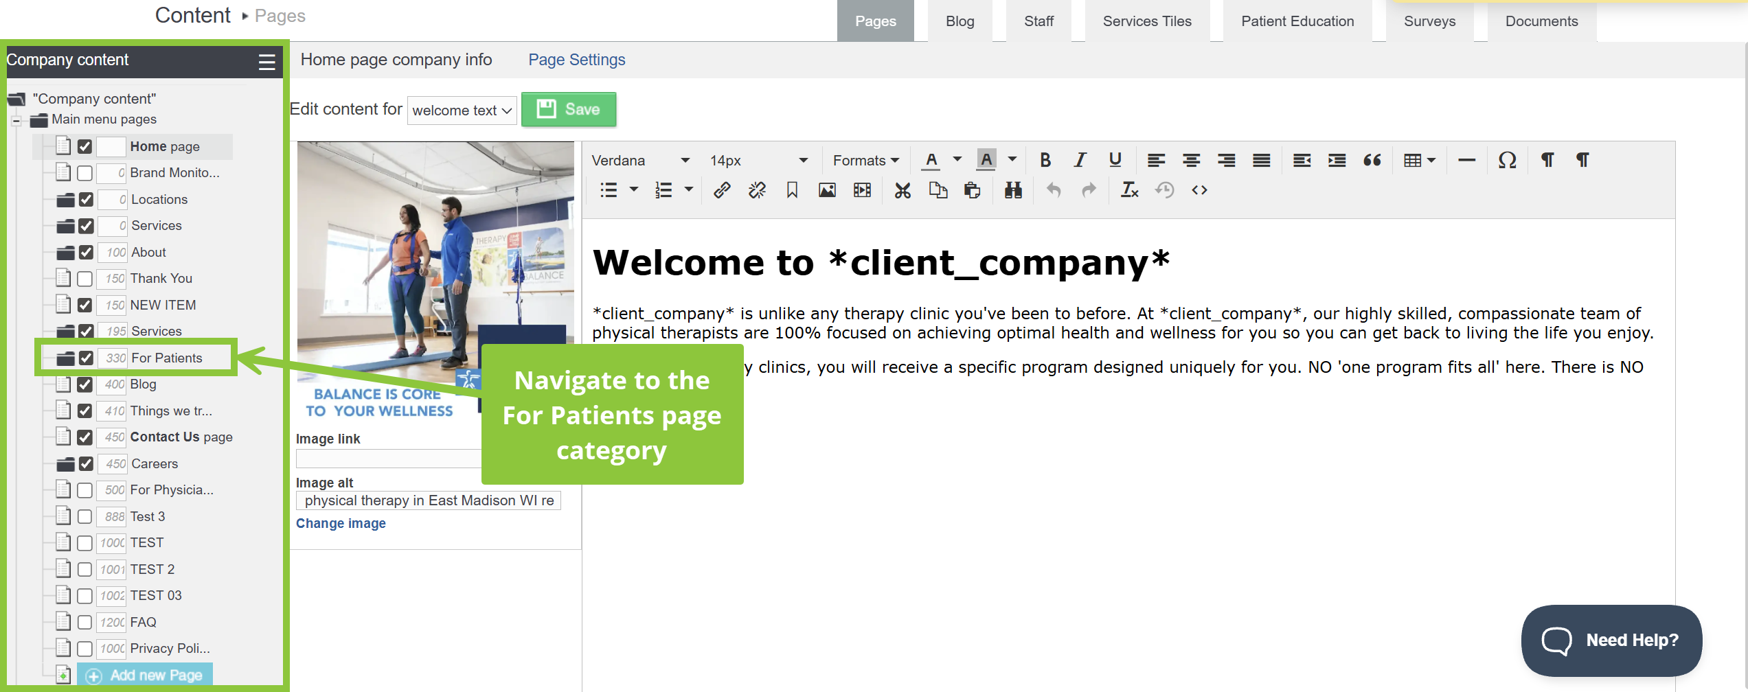Image resolution: width=1748 pixels, height=692 pixels.
Task: Switch to the Blog tab
Action: point(960,21)
